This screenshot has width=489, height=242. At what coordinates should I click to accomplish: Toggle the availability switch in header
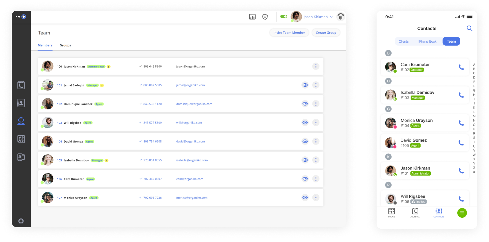[x=284, y=17]
